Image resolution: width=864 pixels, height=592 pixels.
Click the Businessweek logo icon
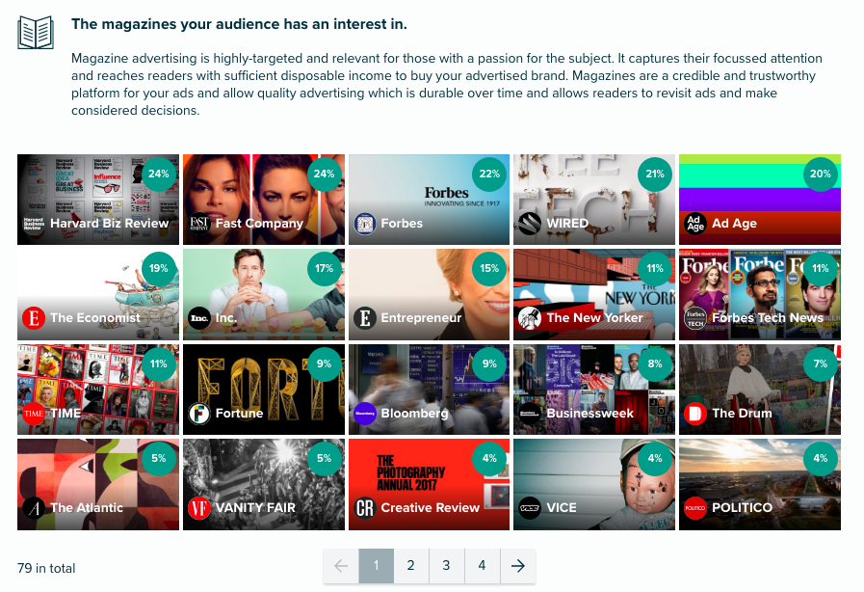pyautogui.click(x=530, y=414)
